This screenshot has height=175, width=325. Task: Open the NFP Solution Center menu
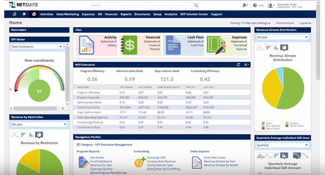194,14
